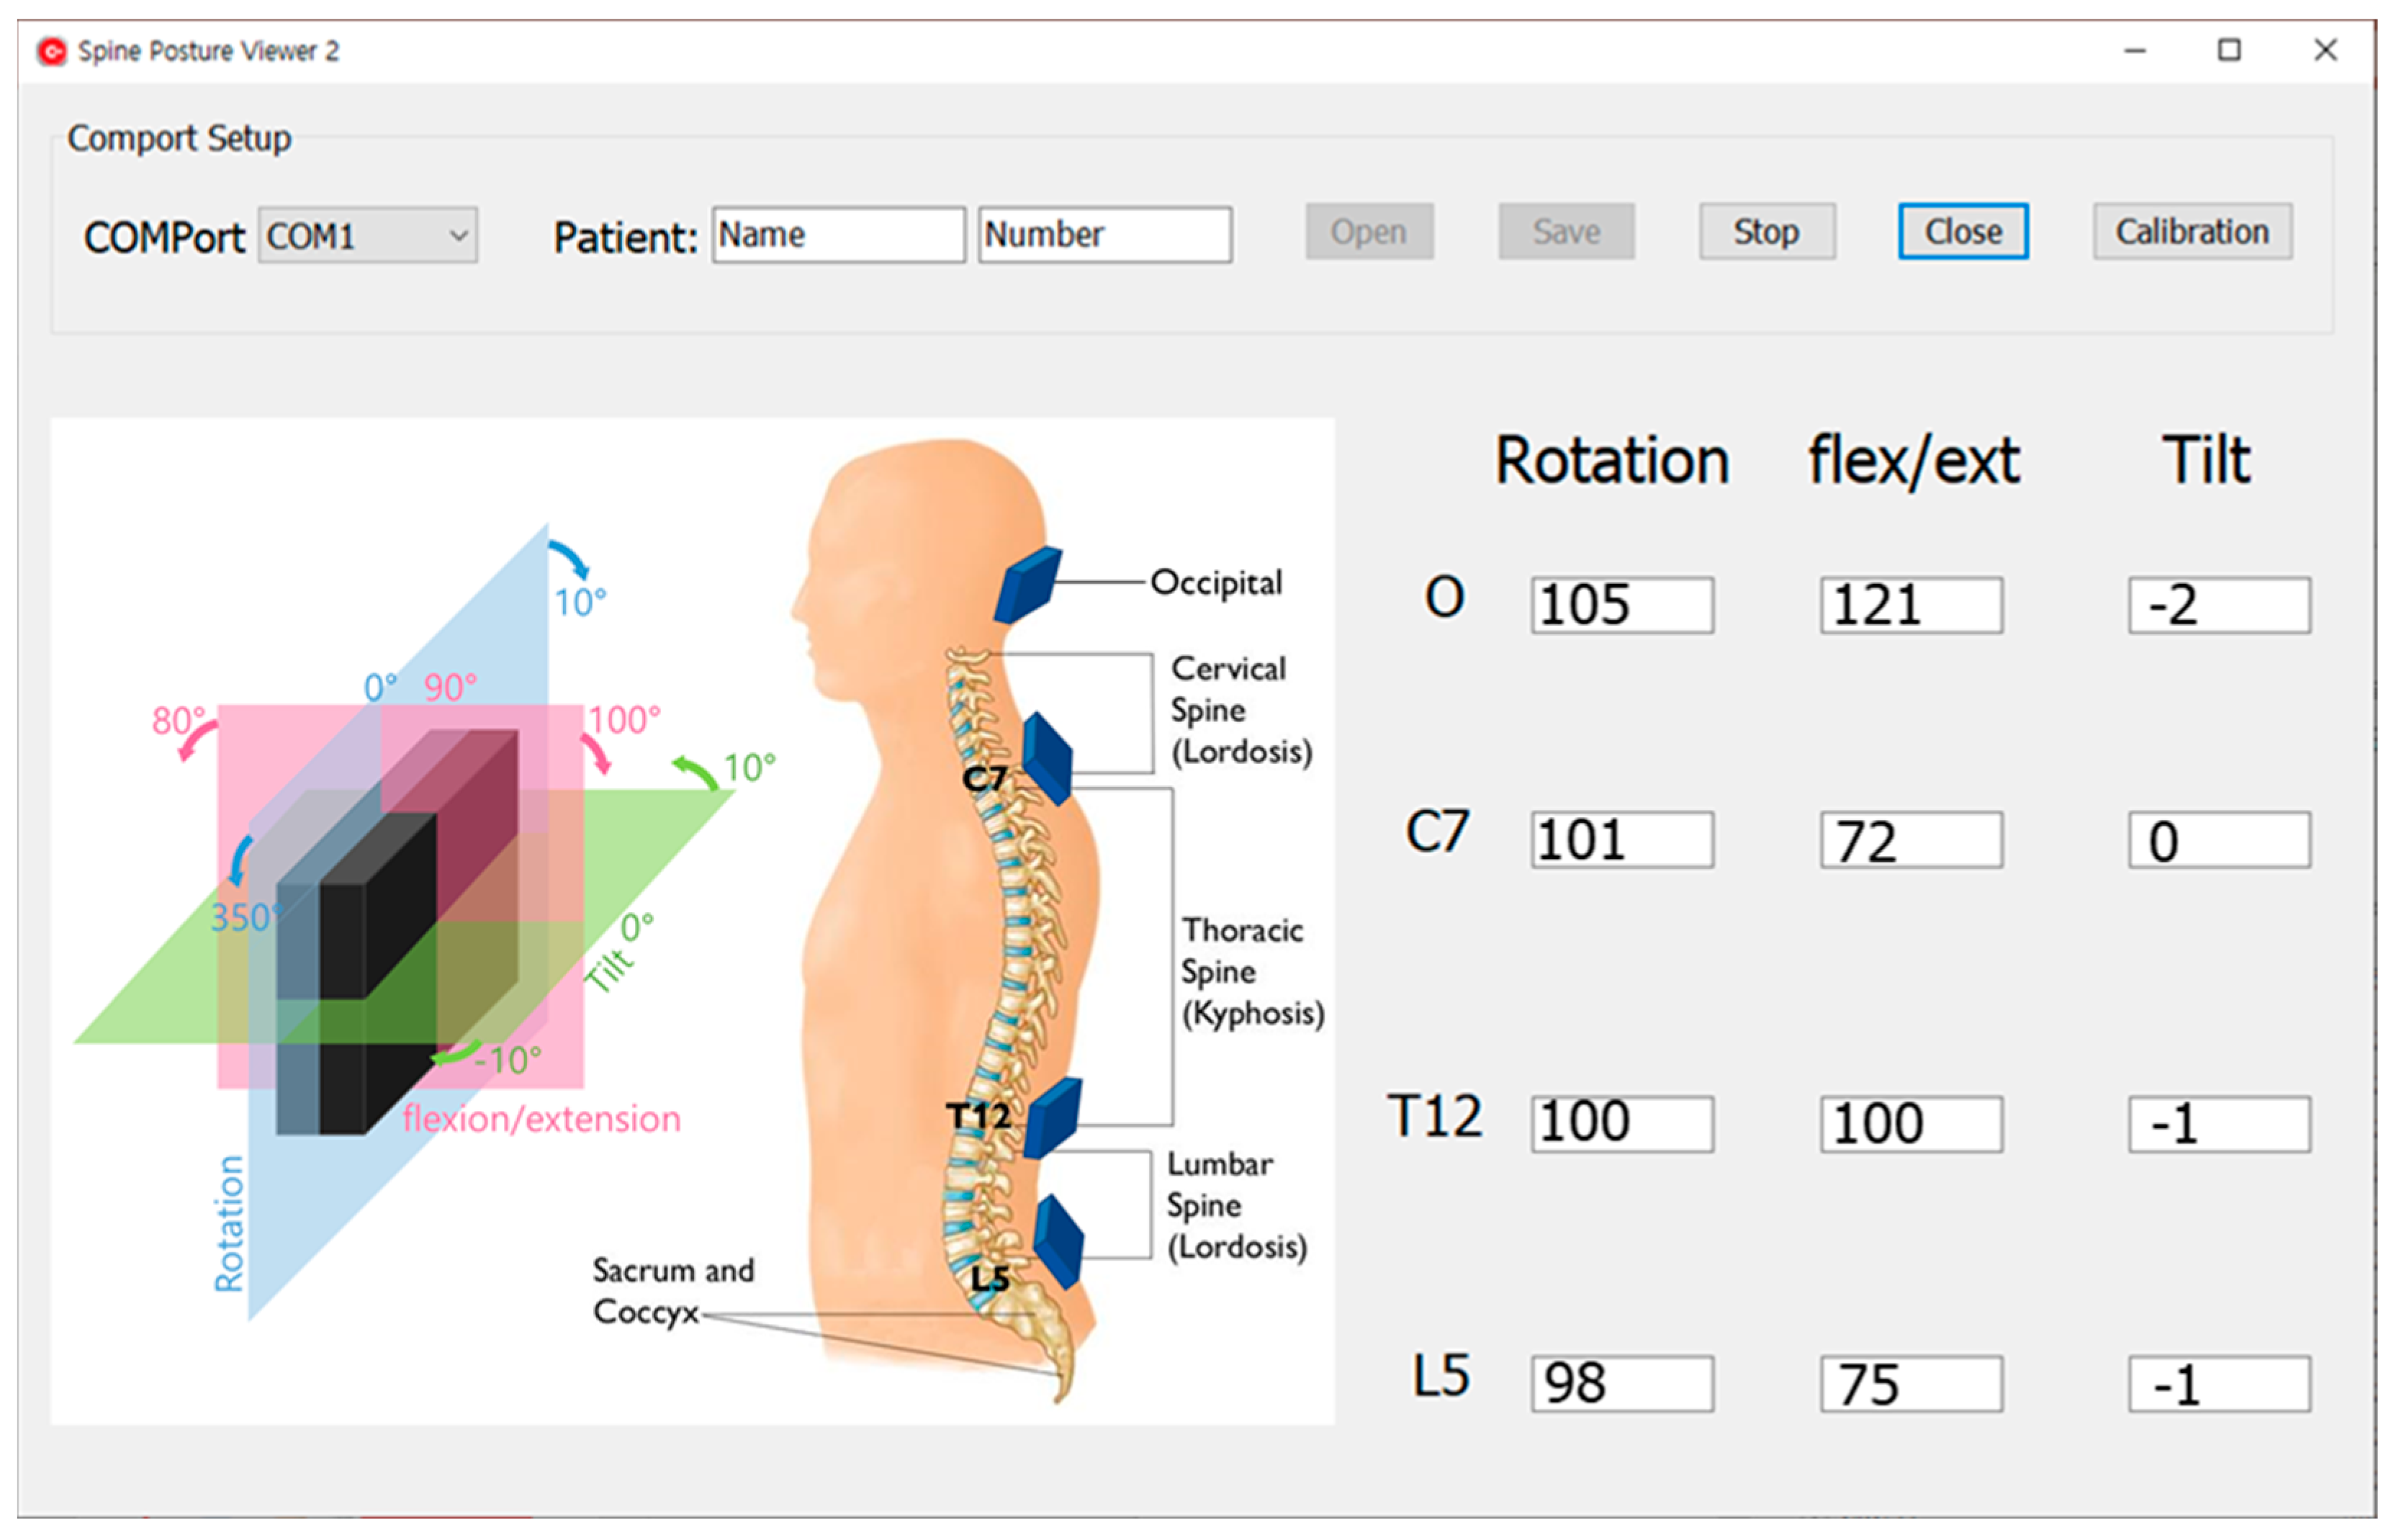Select the L5 Tilt value field
The width and height of the screenshot is (2396, 1540).
tap(2219, 1384)
